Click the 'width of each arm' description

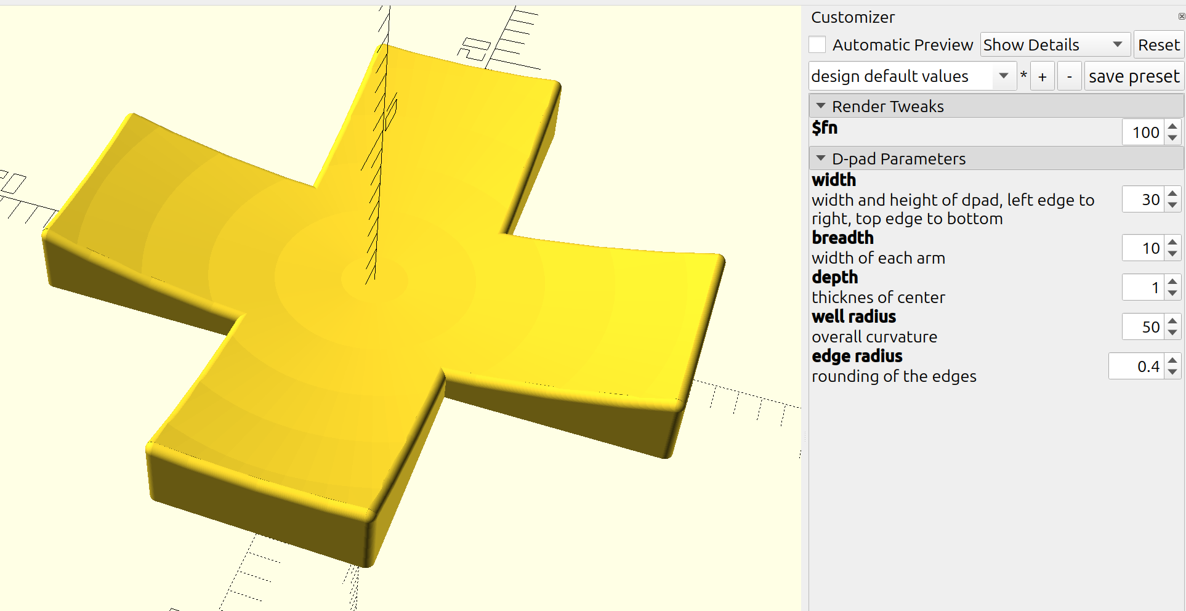click(877, 258)
